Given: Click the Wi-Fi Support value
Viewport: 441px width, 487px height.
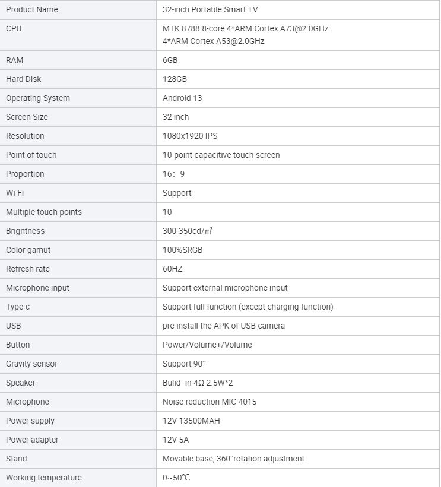Looking at the screenshot, I should tap(177, 193).
